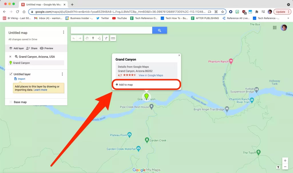The width and height of the screenshot is (293, 173).
Task: Click the Chrome Update button
Action: click(282, 12)
